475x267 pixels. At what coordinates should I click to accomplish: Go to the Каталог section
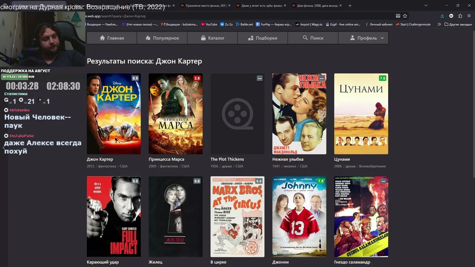pos(213,38)
